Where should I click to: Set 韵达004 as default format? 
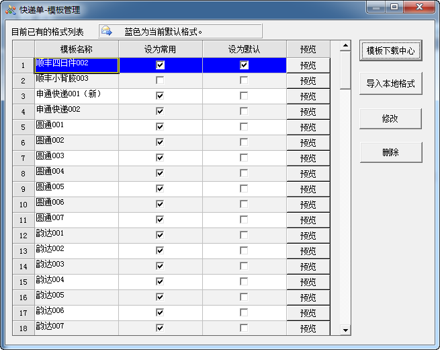click(244, 281)
